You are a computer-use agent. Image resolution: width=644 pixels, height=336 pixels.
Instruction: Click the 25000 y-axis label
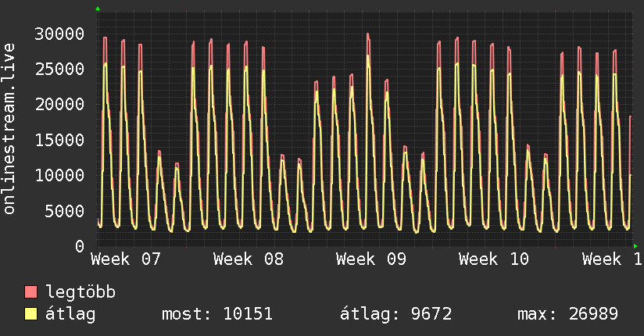tap(59, 69)
